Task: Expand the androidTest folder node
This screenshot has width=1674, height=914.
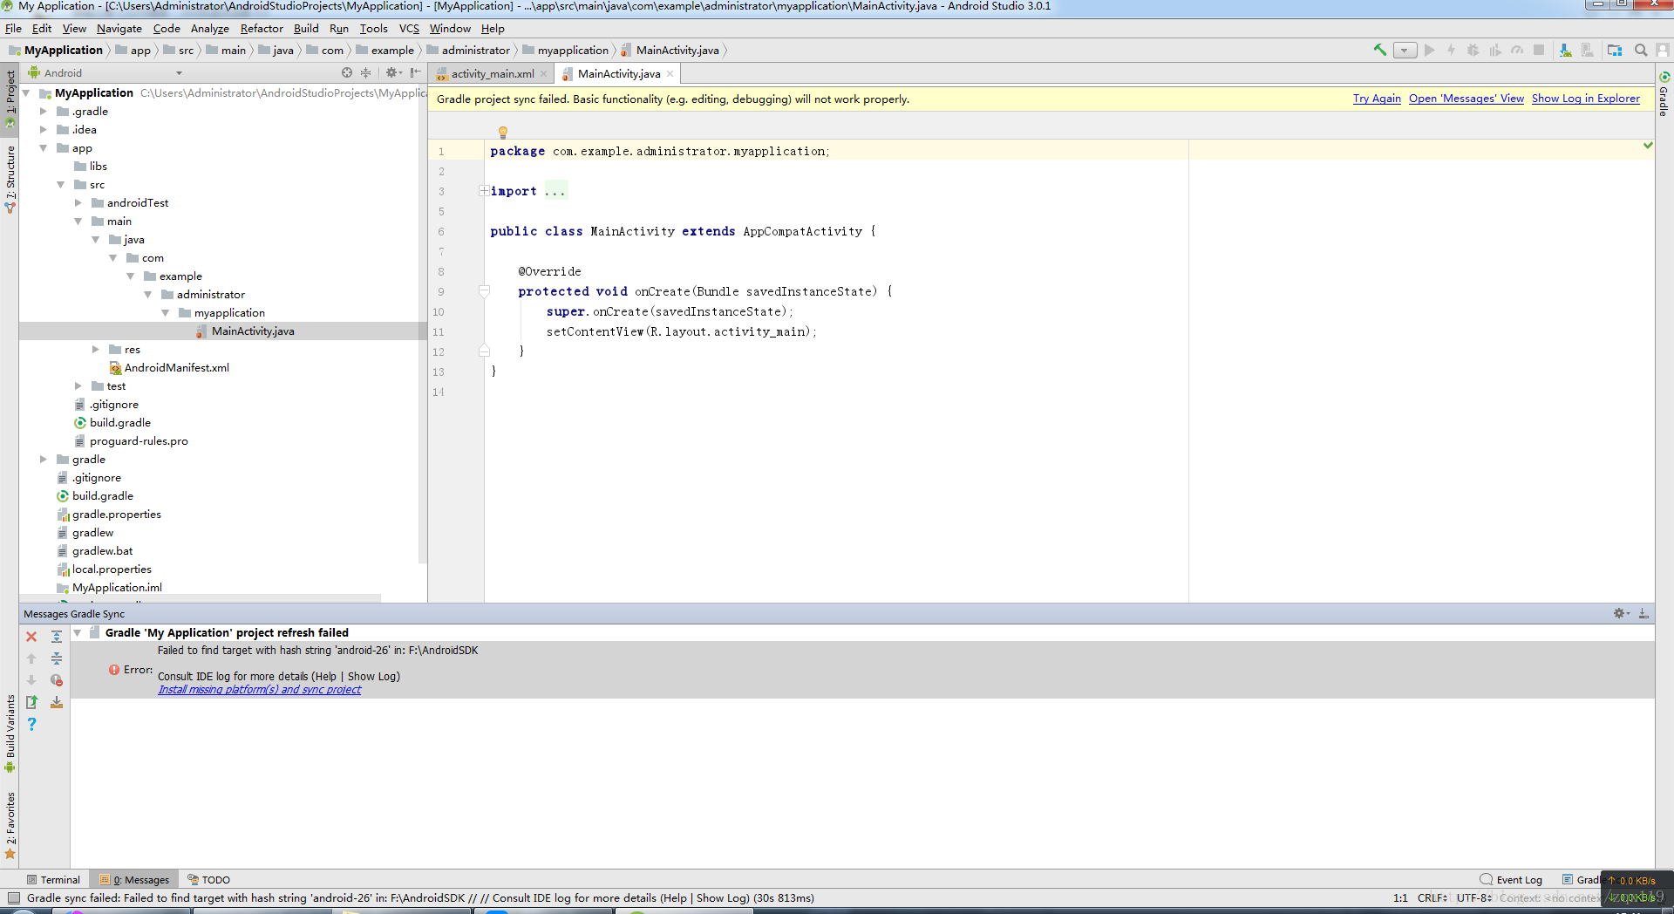Action: tap(78, 203)
